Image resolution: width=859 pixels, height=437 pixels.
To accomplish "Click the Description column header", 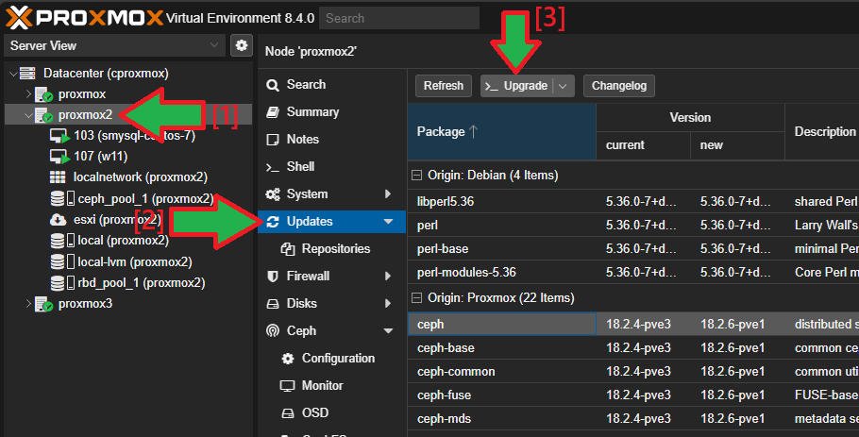I will click(x=822, y=131).
